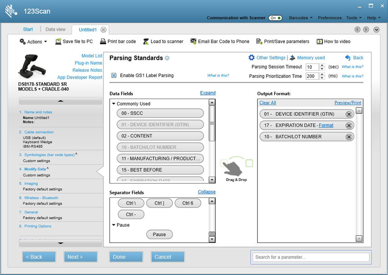Click the Parsing Standards info icon
Image resolution: width=388 pixels, height=275 pixels.
pyautogui.click(x=167, y=58)
